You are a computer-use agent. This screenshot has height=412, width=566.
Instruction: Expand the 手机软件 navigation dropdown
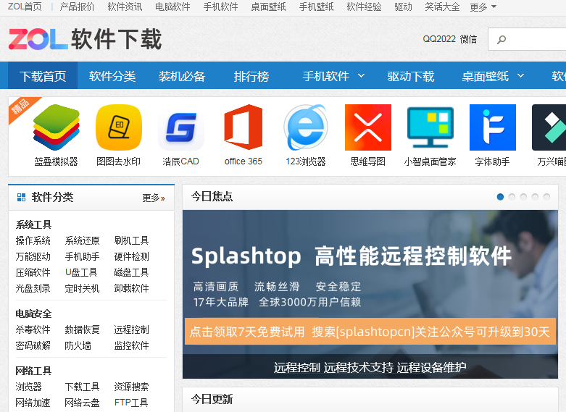point(333,76)
